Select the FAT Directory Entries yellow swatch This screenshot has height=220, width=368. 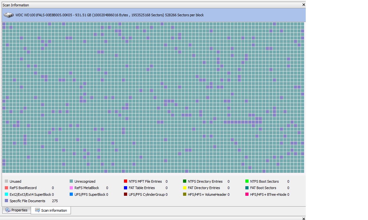click(184, 188)
